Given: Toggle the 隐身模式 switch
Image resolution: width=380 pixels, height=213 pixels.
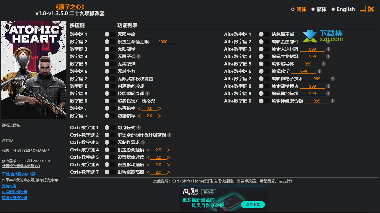Looking at the screenshot, I should tap(110, 127).
